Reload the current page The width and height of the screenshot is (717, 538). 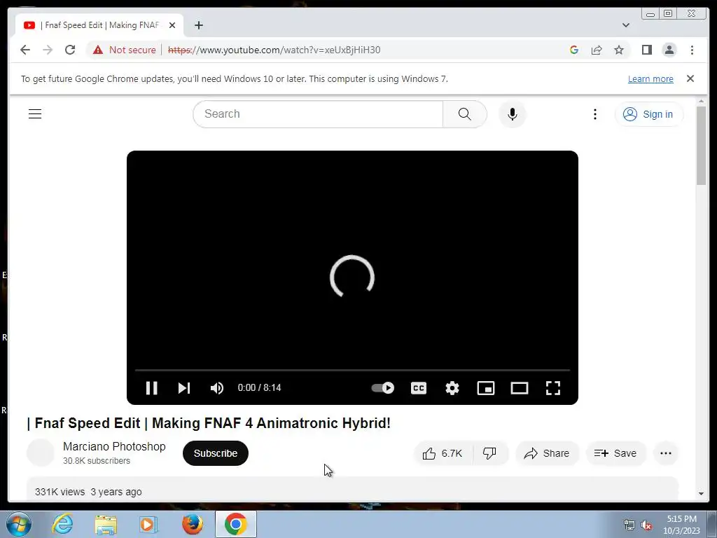70,50
